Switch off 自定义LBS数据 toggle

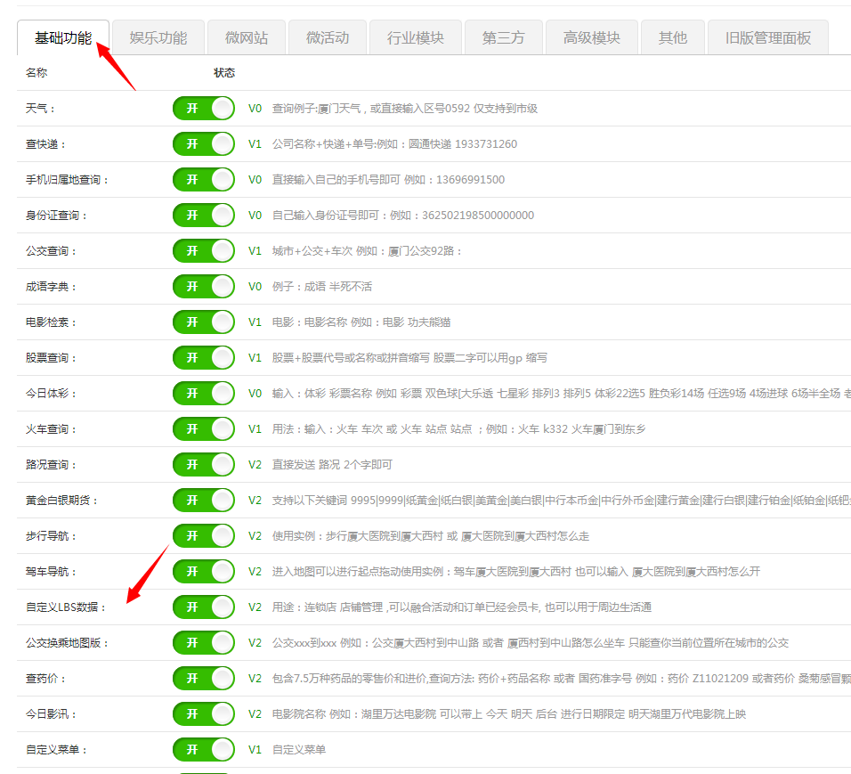pyautogui.click(x=203, y=607)
